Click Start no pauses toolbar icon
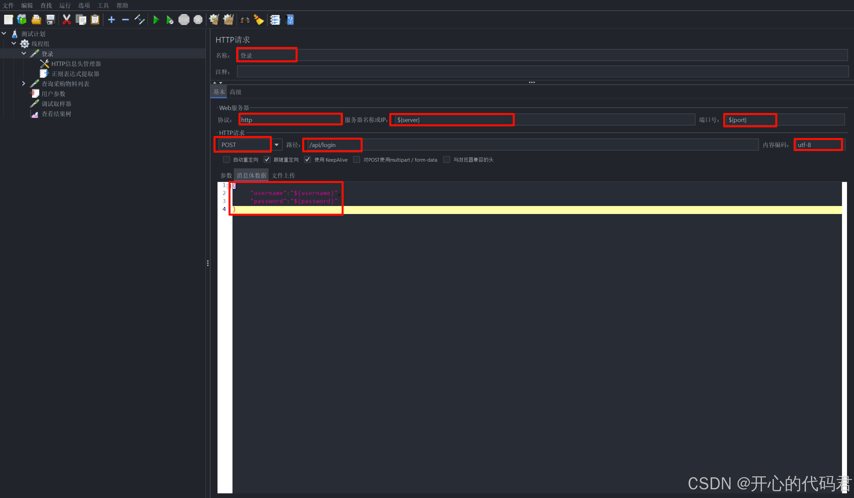Image resolution: width=854 pixels, height=498 pixels. click(x=170, y=20)
